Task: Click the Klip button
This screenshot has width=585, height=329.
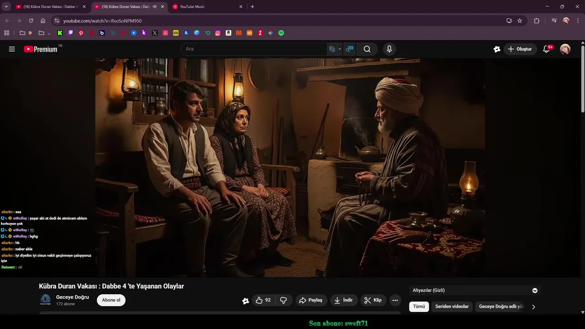Action: pos(373,300)
